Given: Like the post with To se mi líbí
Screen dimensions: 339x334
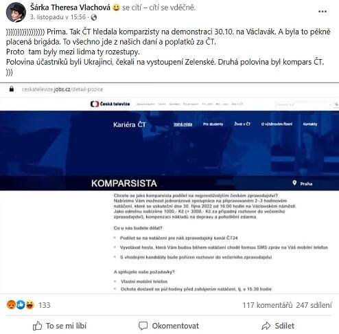Looking at the screenshot, I should (60, 326).
